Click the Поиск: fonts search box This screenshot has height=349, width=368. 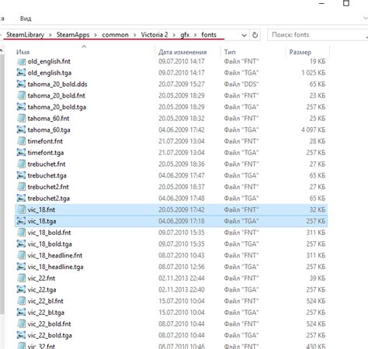click(318, 35)
